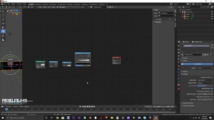Enable the Backface Culling checkbox
The height and width of the screenshot is (120, 214).
click(x=212, y=77)
